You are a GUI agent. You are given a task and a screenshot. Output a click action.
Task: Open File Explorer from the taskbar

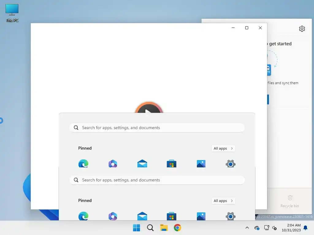pos(164,228)
